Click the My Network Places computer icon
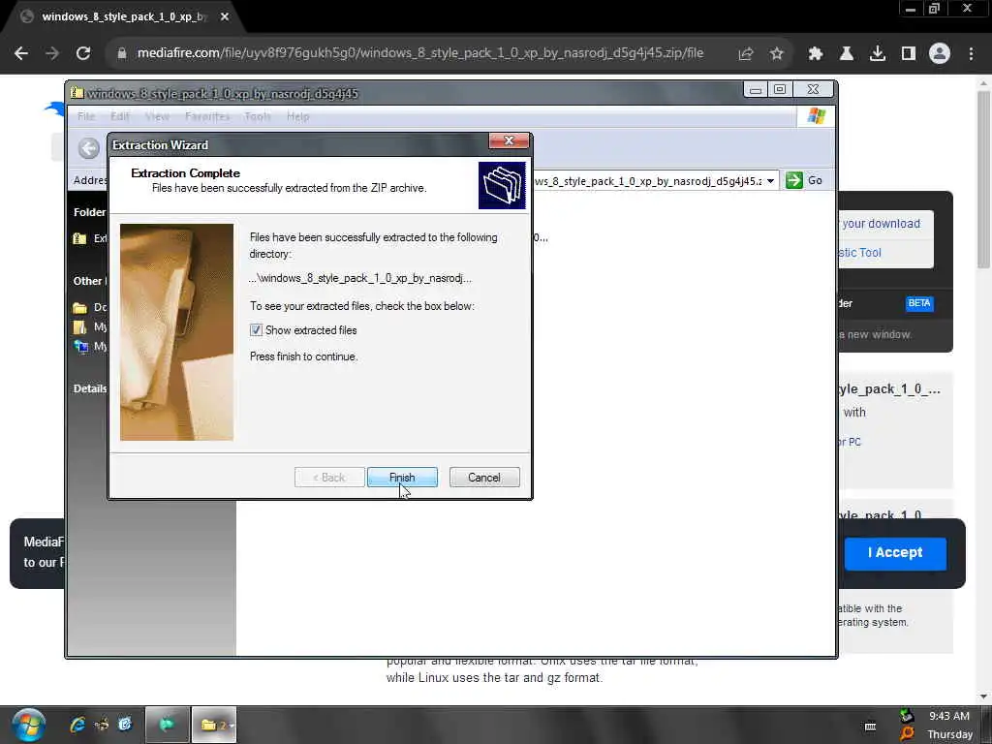Image resolution: width=992 pixels, height=744 pixels. point(81,346)
